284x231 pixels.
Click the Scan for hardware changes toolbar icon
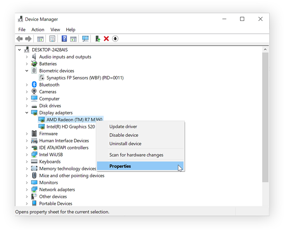click(86, 39)
